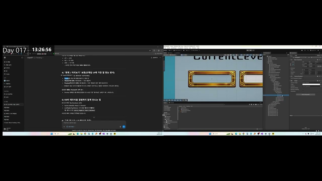Switch to the Game tab in Unity
The width and height of the screenshot is (322, 181).
171,53
